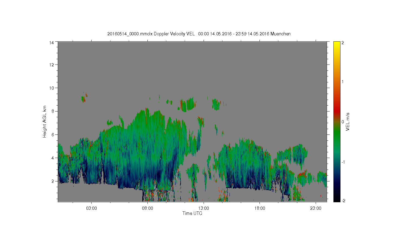Click the colorbar value -1 label
Viewport: 405px width, 243px height.
coord(343,162)
